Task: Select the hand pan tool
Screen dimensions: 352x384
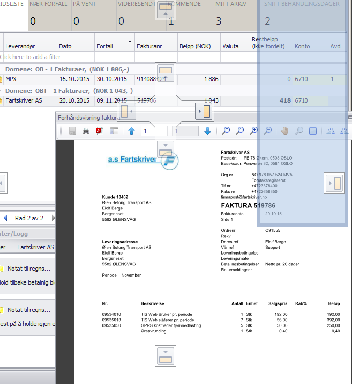Action: (x=285, y=131)
